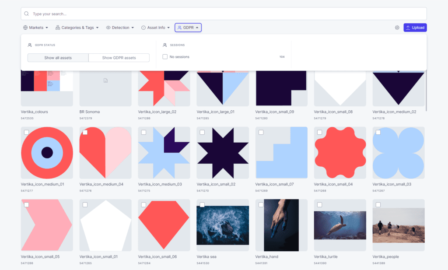Screen dimensions: 448x270
Task: Click the upload arrow icon
Action: tap(408, 28)
